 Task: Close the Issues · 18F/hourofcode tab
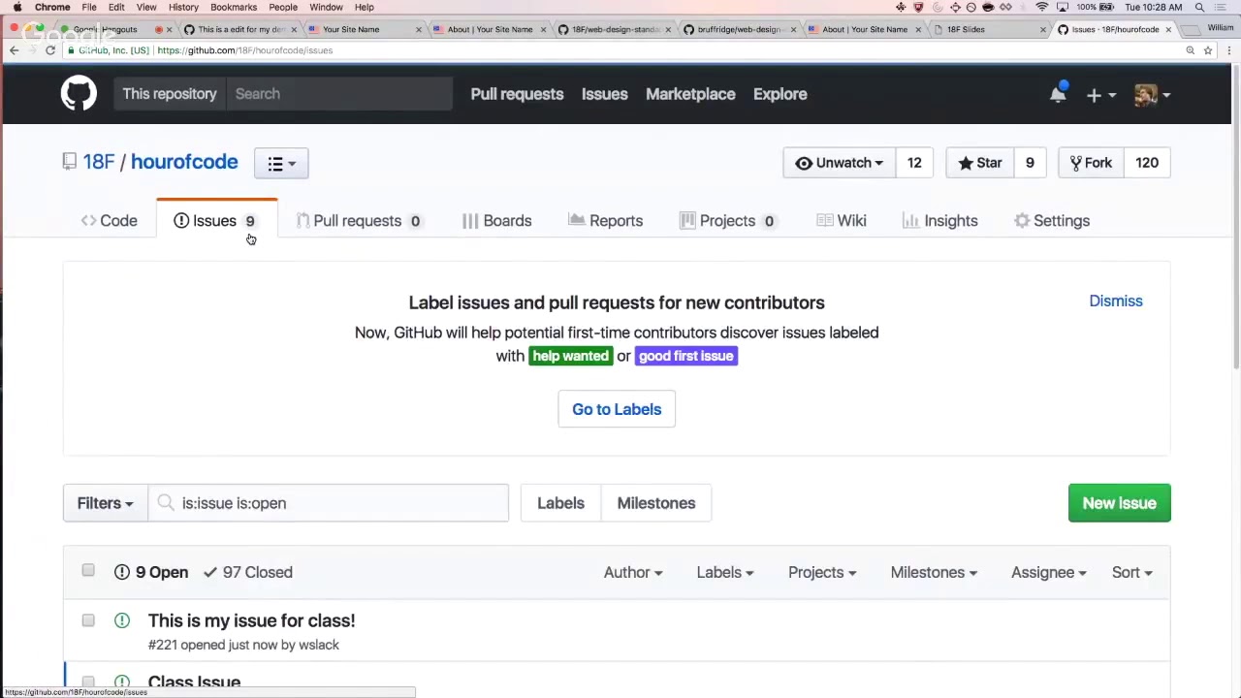pyautogui.click(x=1167, y=29)
